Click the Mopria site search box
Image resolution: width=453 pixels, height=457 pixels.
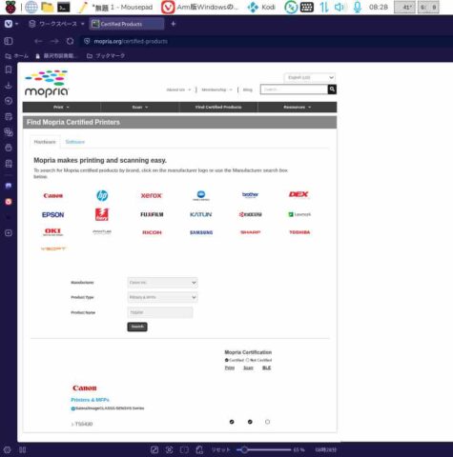pos(294,89)
